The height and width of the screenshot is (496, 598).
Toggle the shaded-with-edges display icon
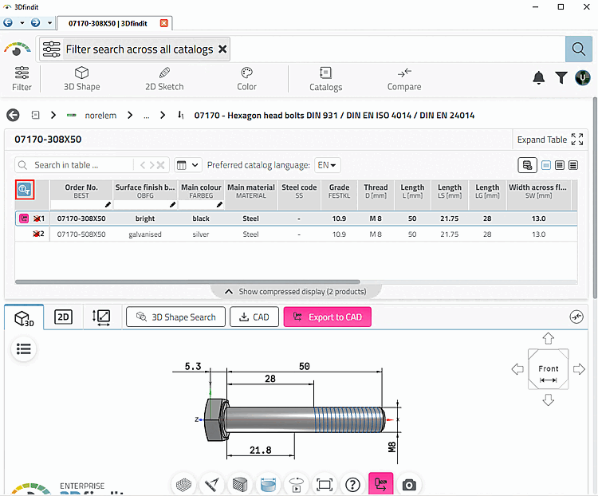[240, 485]
